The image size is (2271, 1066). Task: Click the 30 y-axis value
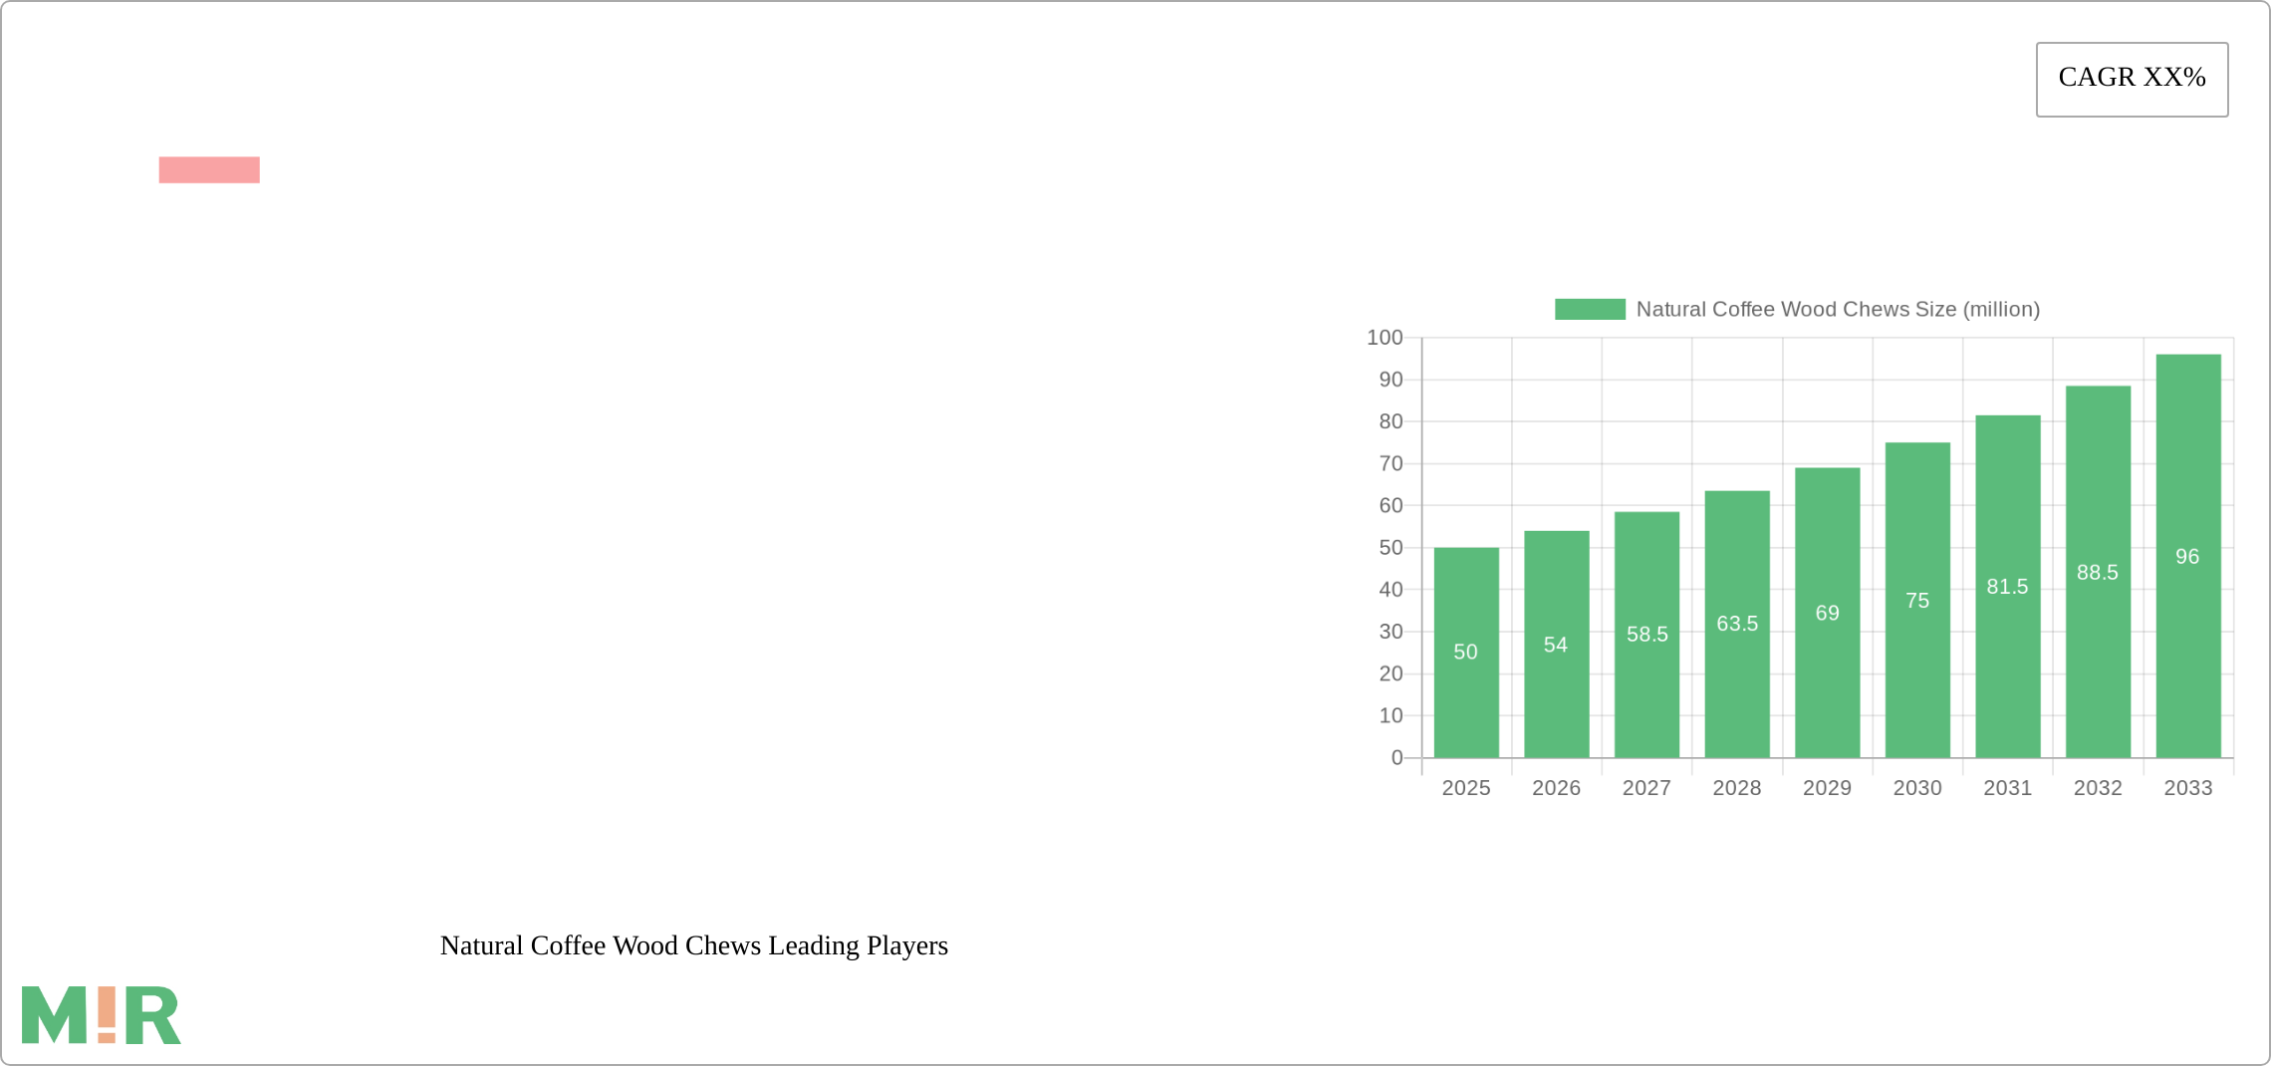tap(1390, 632)
